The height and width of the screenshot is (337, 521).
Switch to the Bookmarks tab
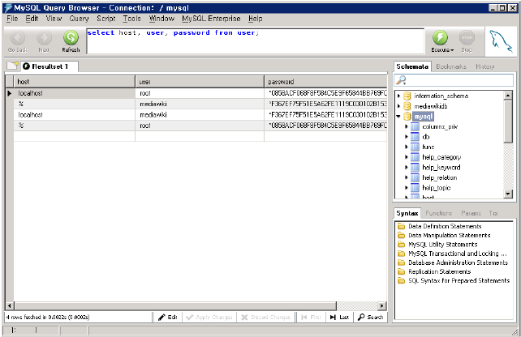pyautogui.click(x=451, y=66)
